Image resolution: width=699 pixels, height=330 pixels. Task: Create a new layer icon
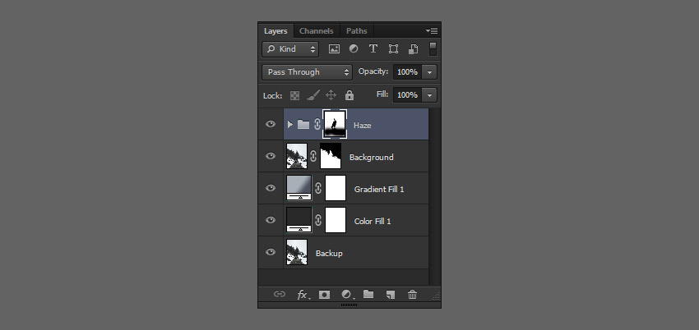391,295
